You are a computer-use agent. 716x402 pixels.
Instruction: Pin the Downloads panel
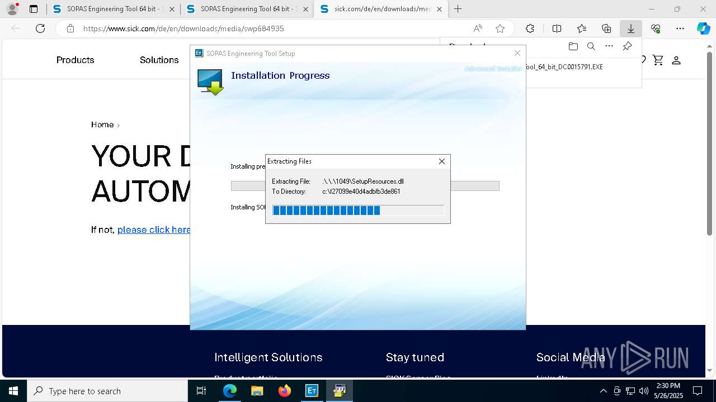click(627, 46)
